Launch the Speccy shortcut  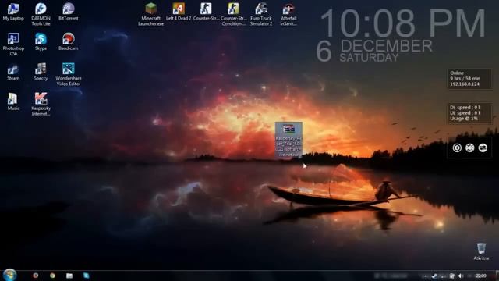(41, 72)
